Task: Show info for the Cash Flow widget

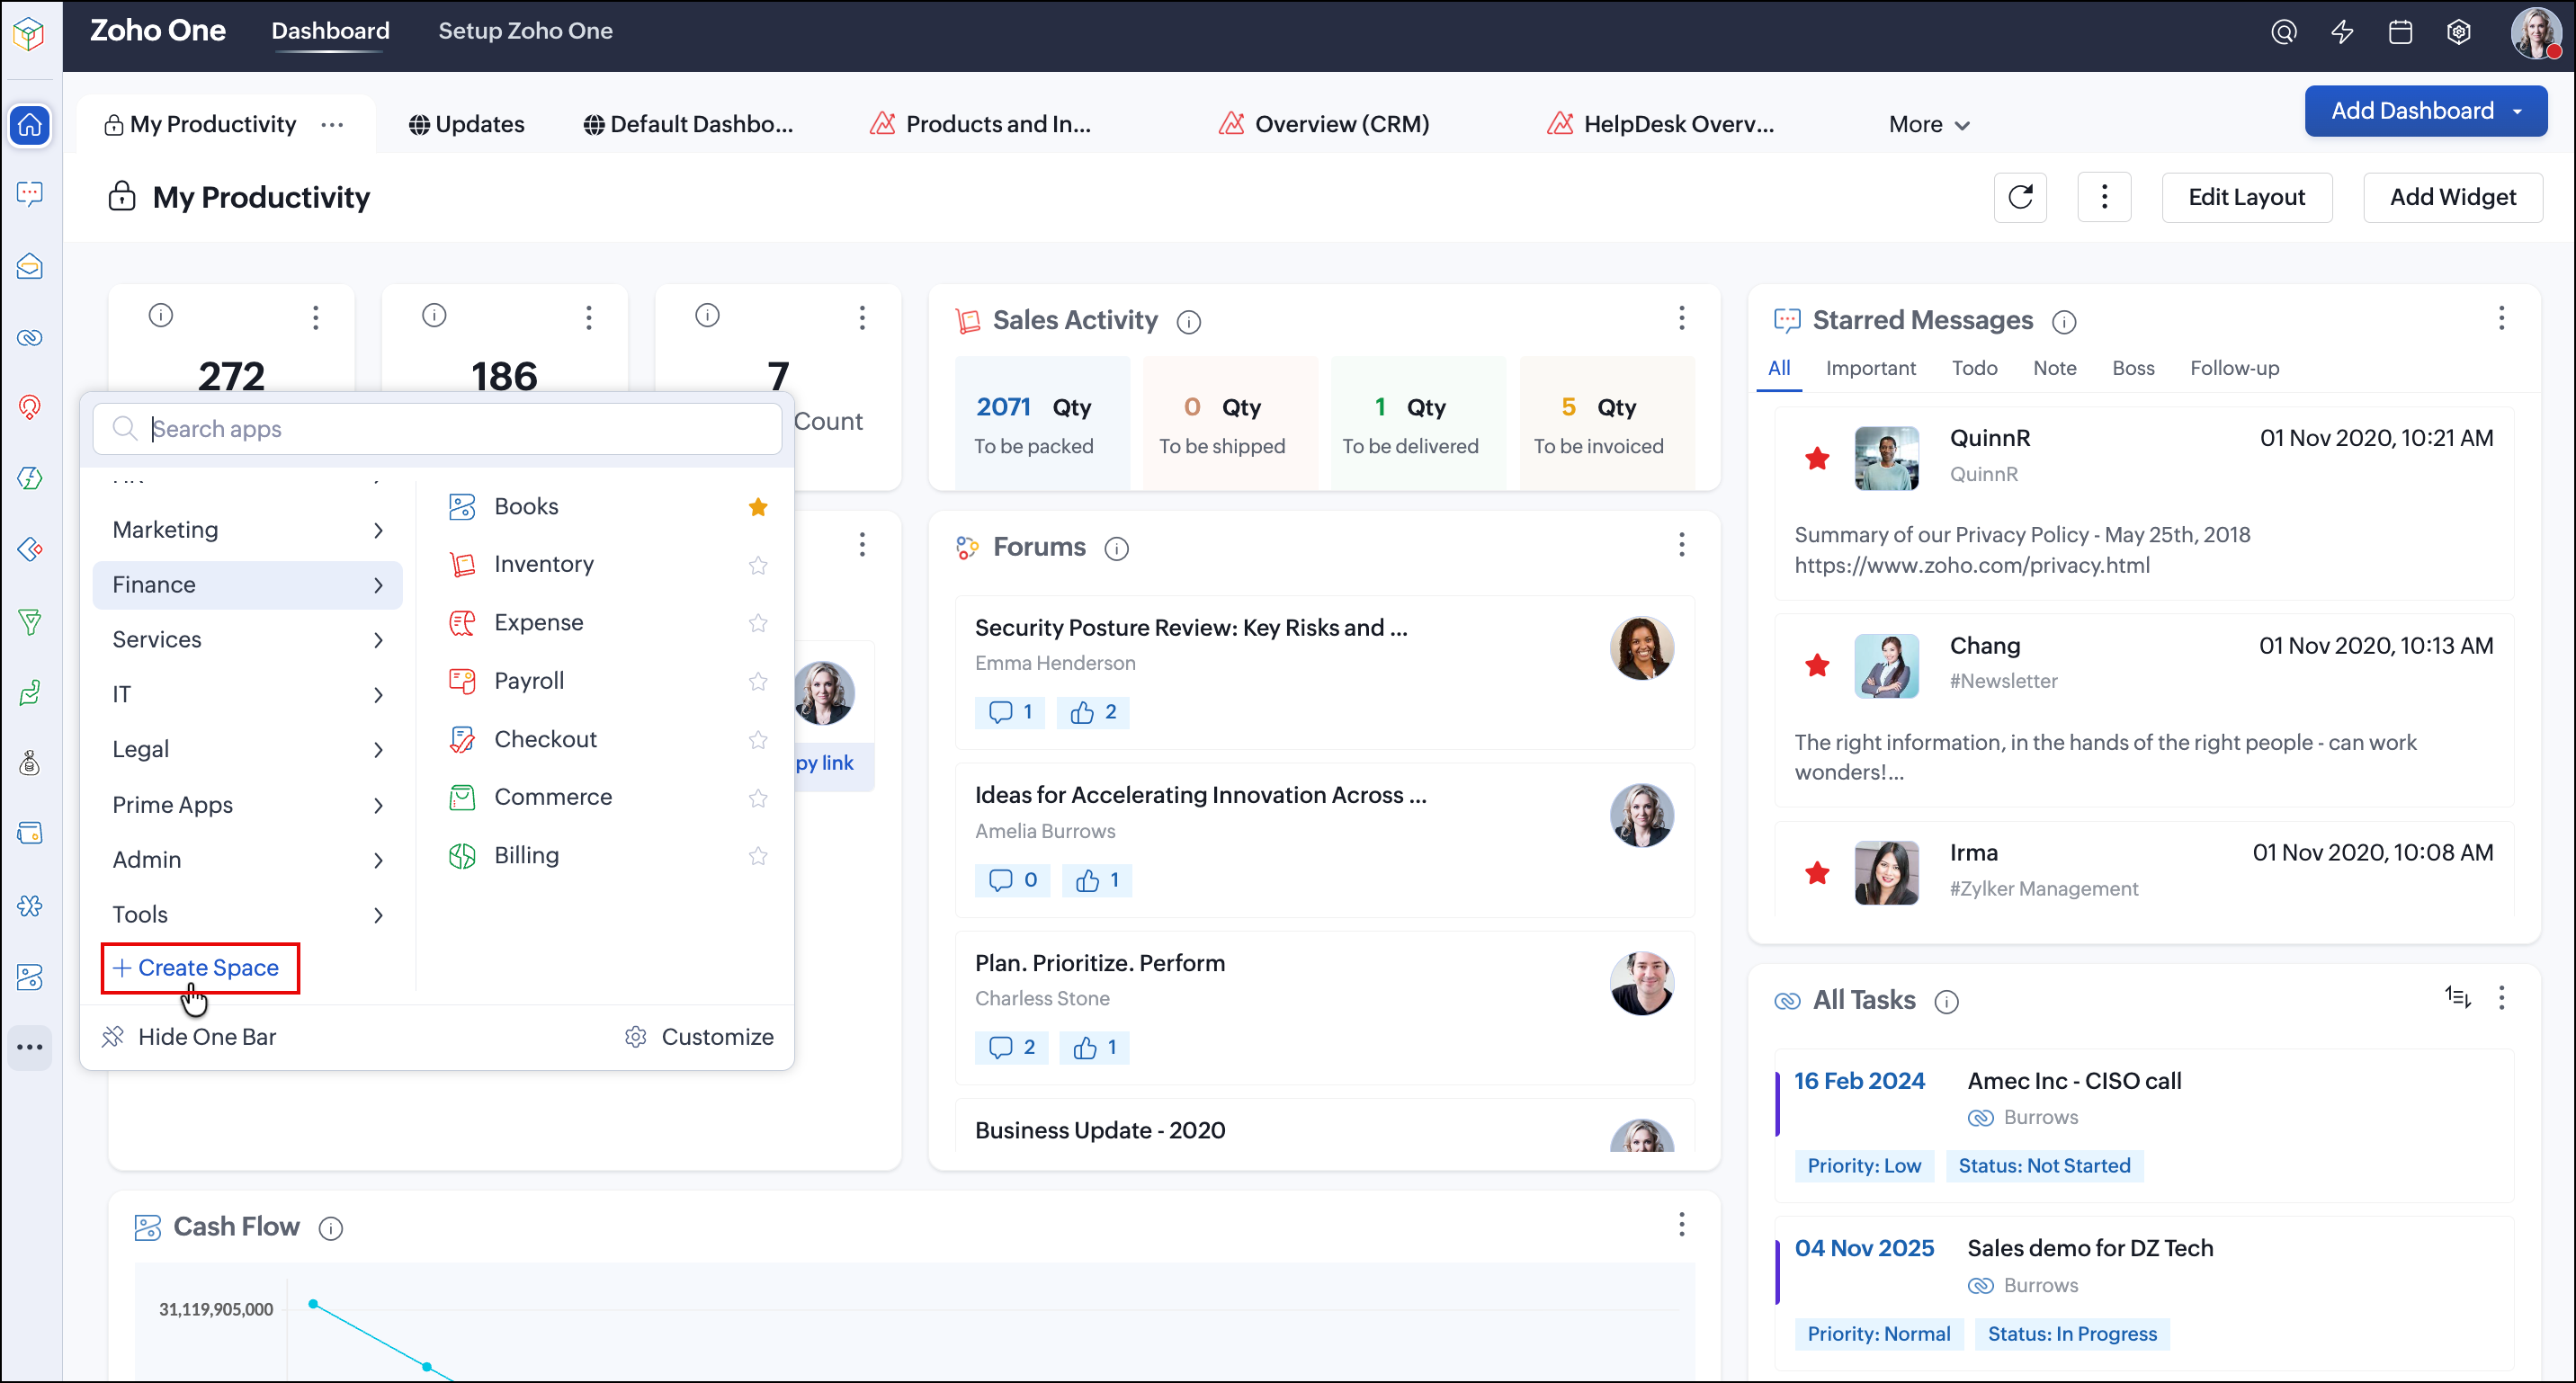Action: pos(331,1228)
